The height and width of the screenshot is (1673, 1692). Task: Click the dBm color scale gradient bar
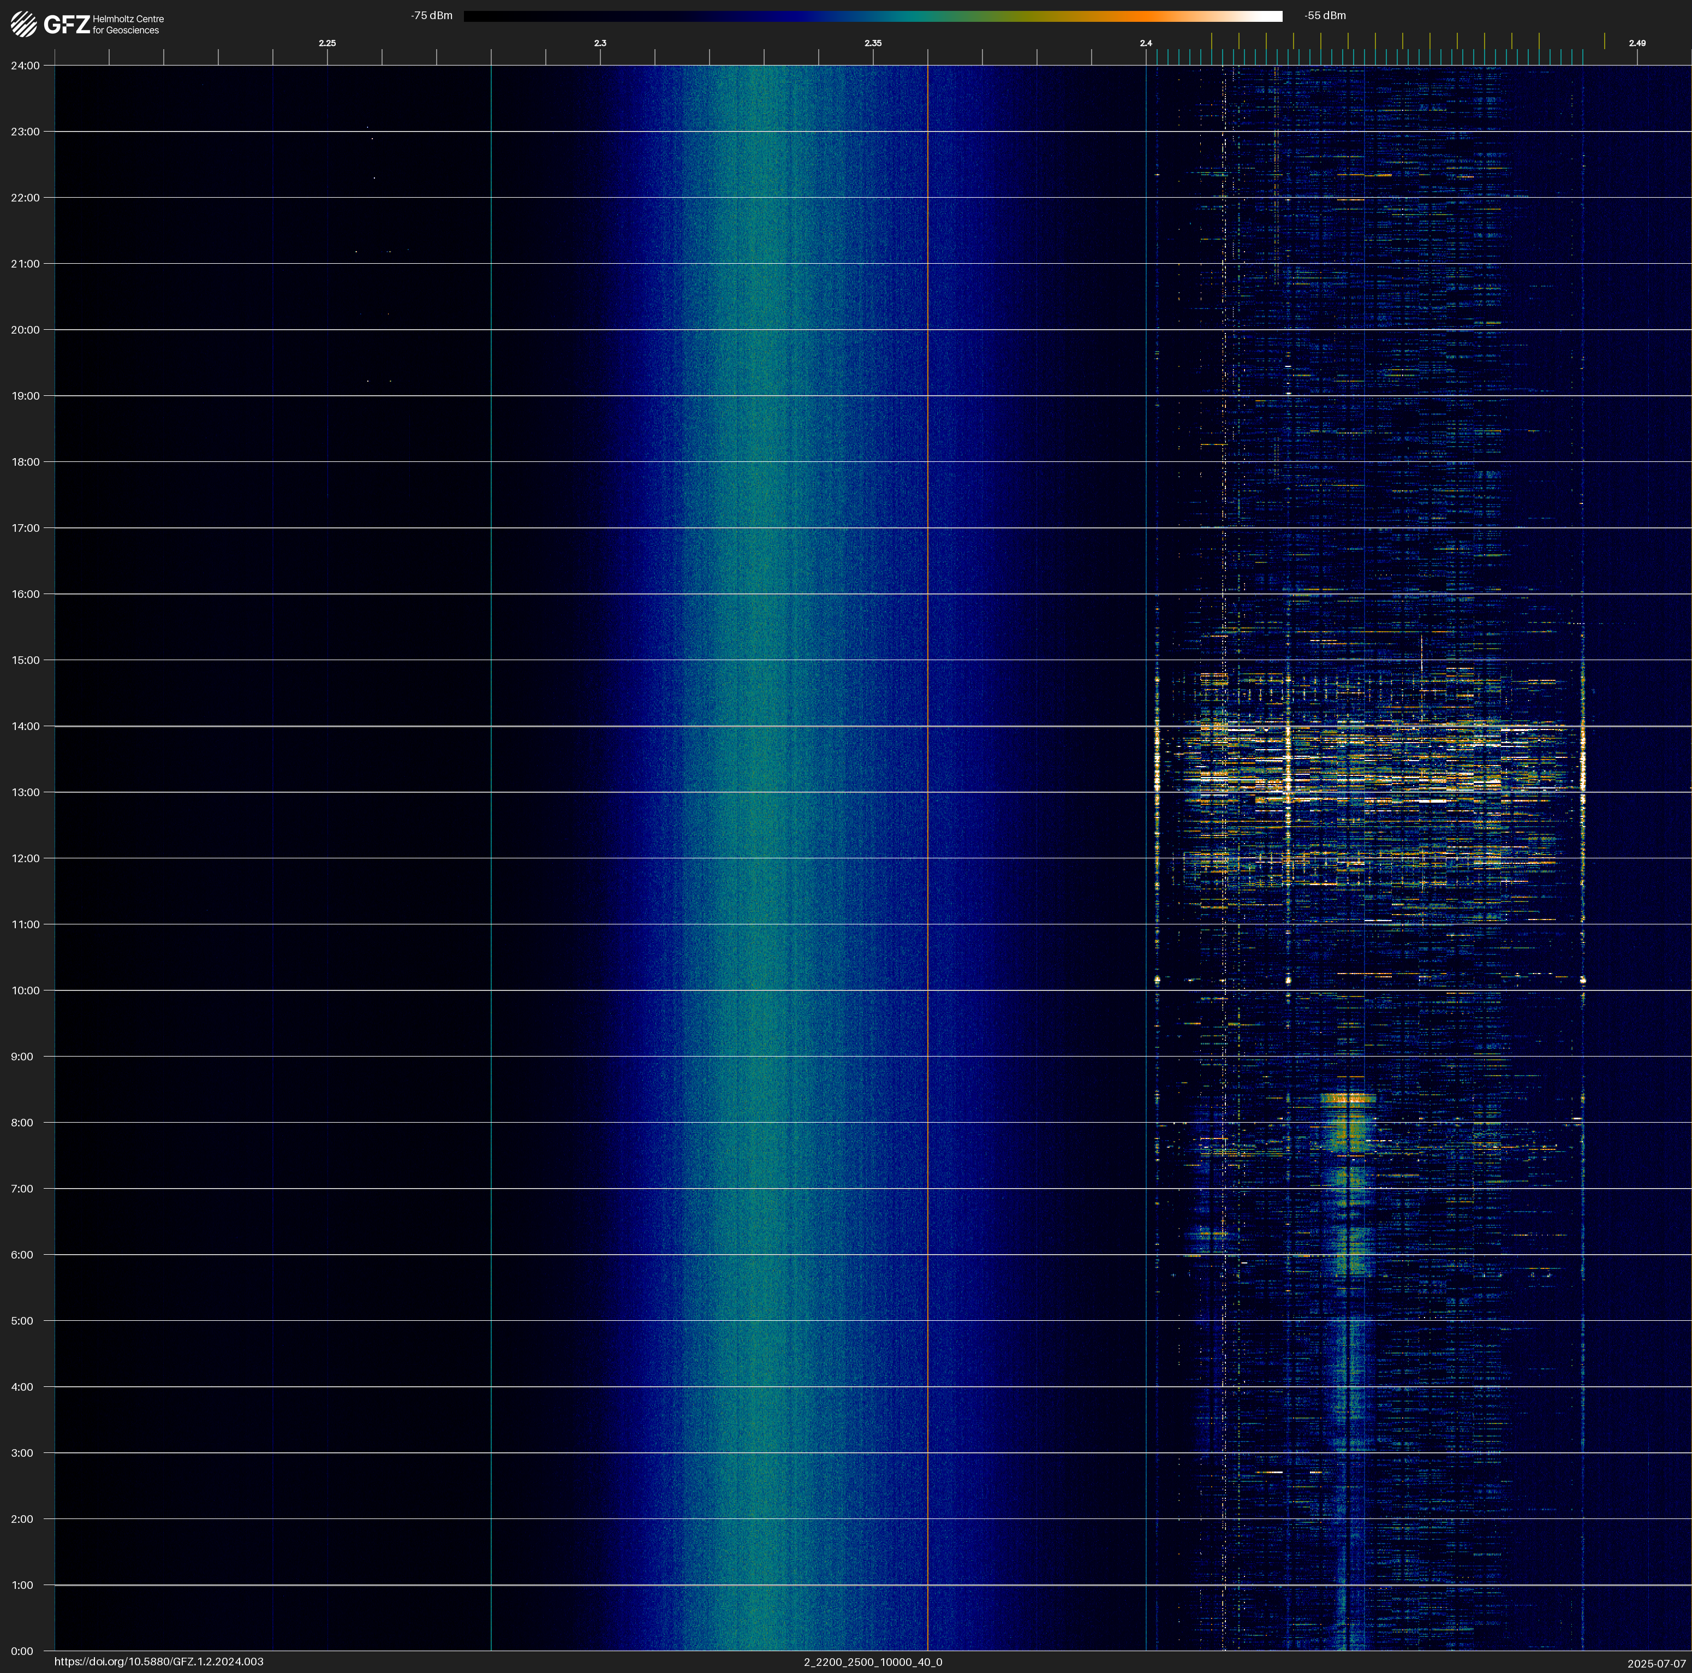[872, 16]
